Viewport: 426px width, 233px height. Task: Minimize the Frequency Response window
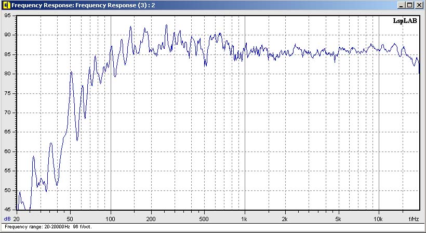tap(402, 5)
